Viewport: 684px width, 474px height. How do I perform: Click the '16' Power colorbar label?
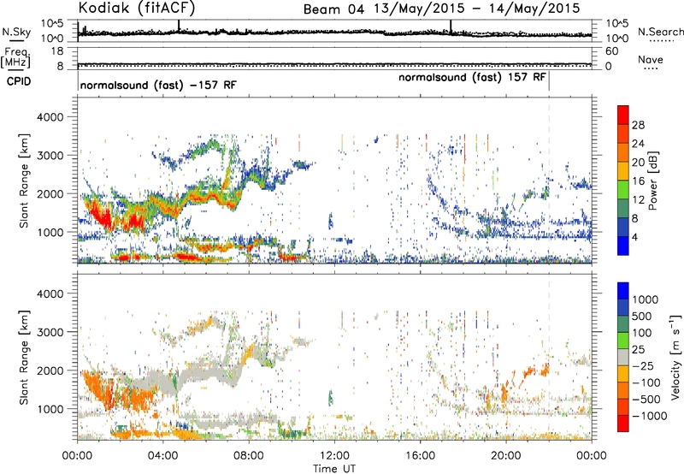638,181
